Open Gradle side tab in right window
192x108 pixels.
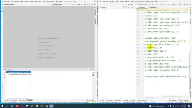point(191,21)
